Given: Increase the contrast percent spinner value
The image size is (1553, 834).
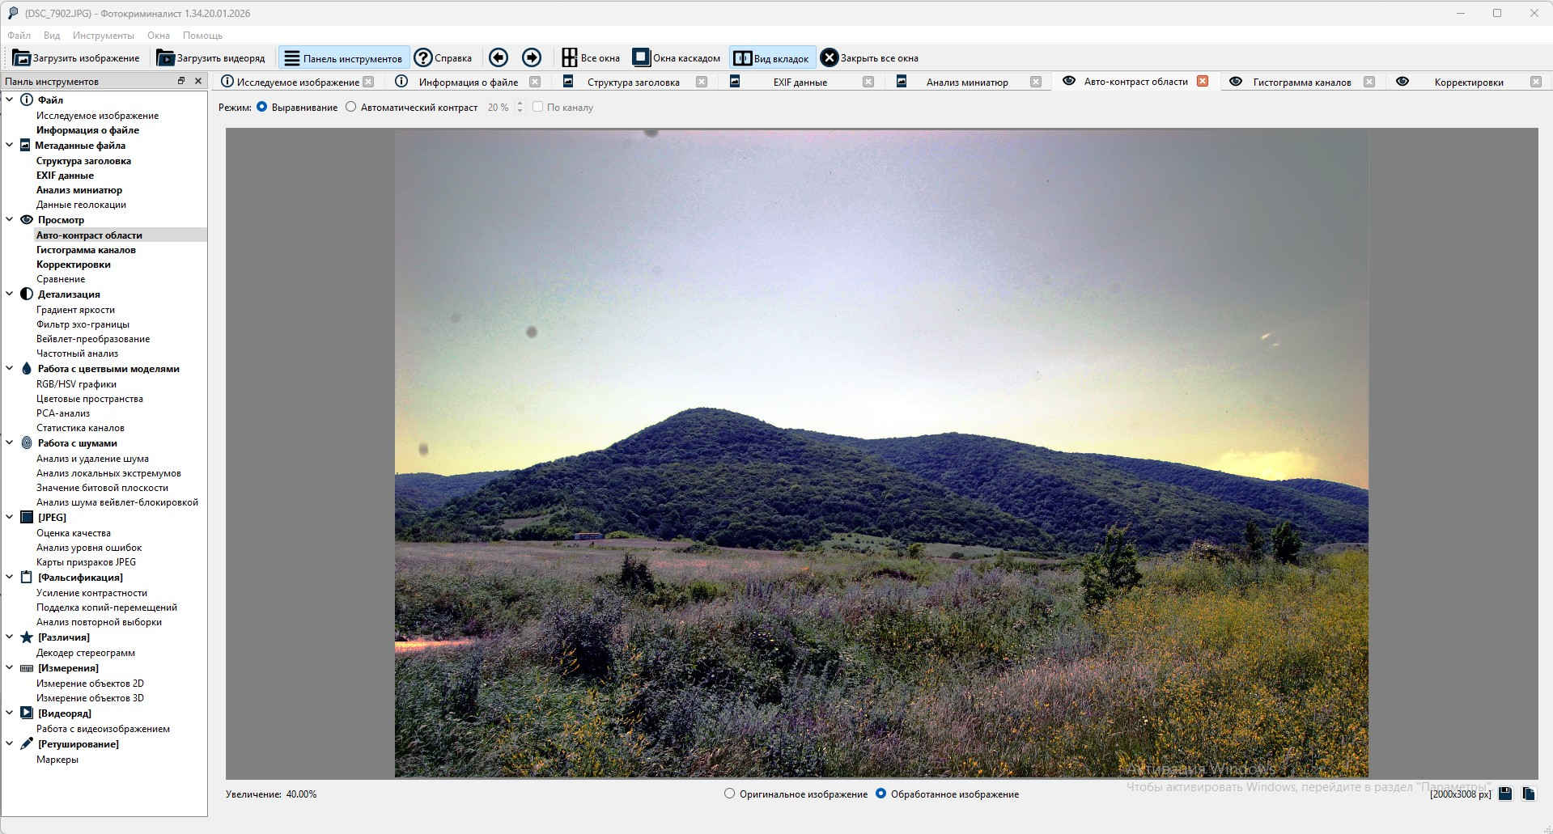Looking at the screenshot, I should click(520, 104).
